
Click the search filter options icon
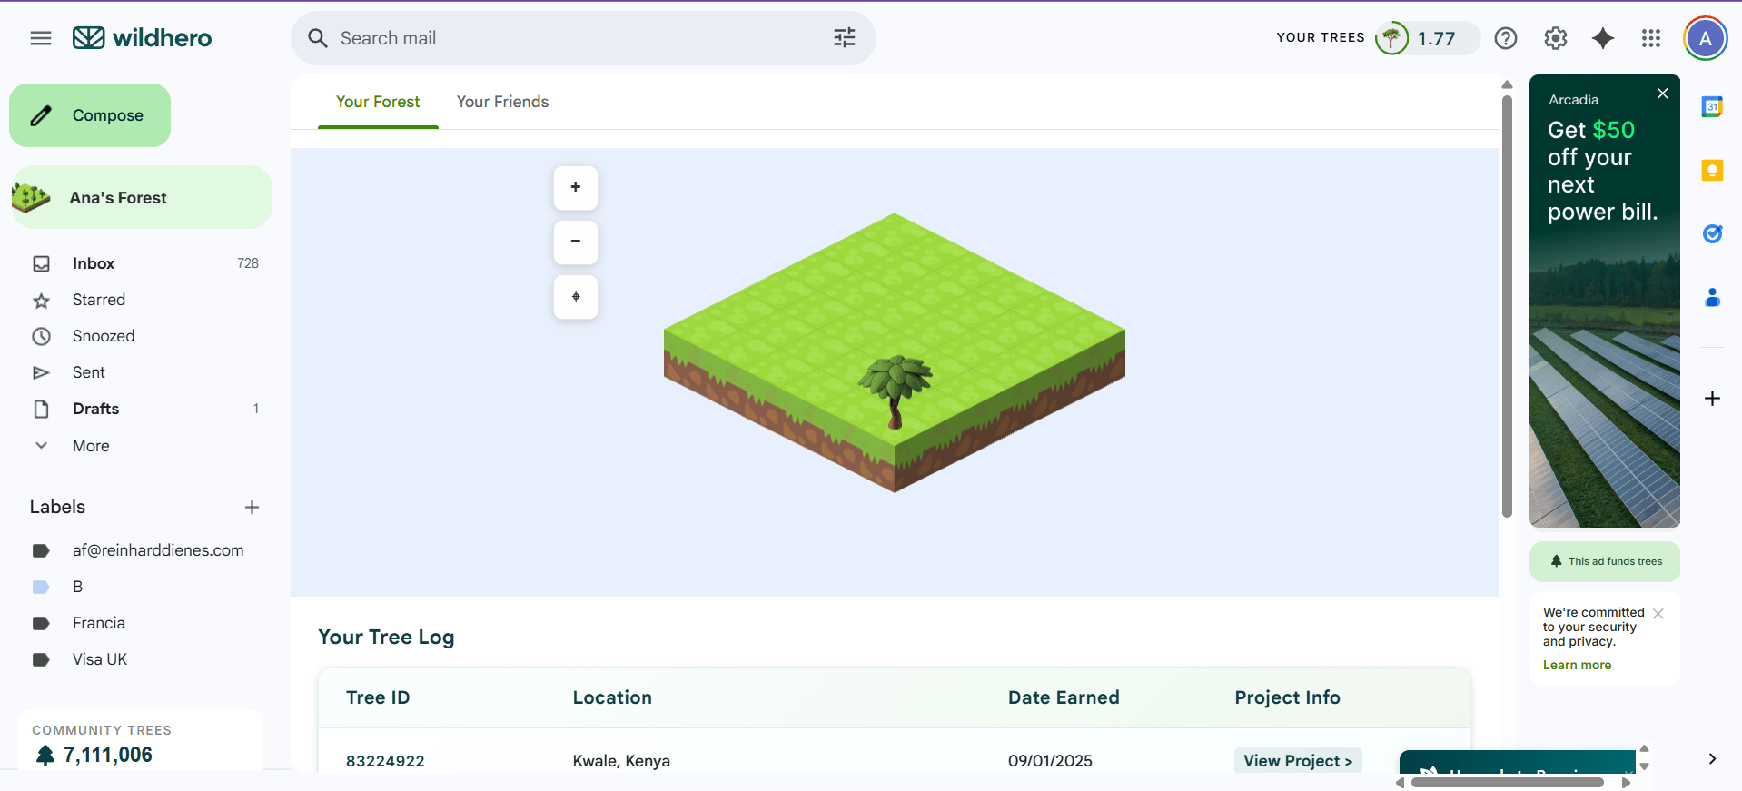tap(844, 38)
